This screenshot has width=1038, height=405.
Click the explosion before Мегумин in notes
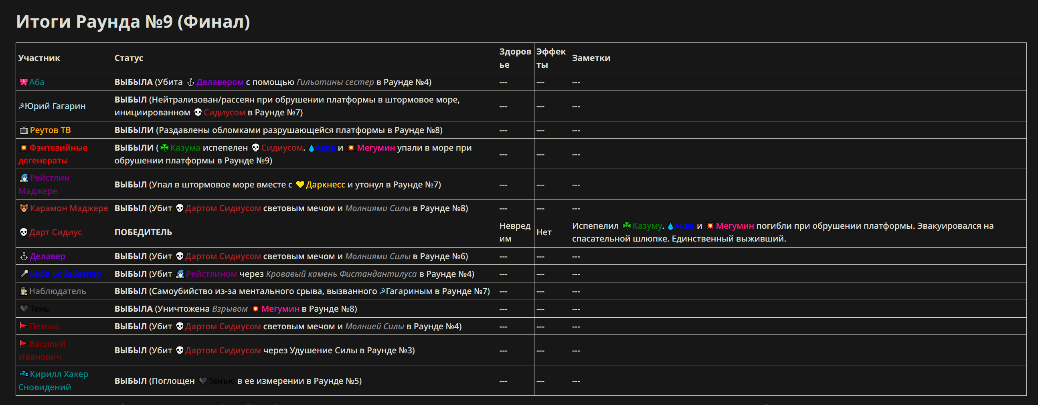[710, 226]
